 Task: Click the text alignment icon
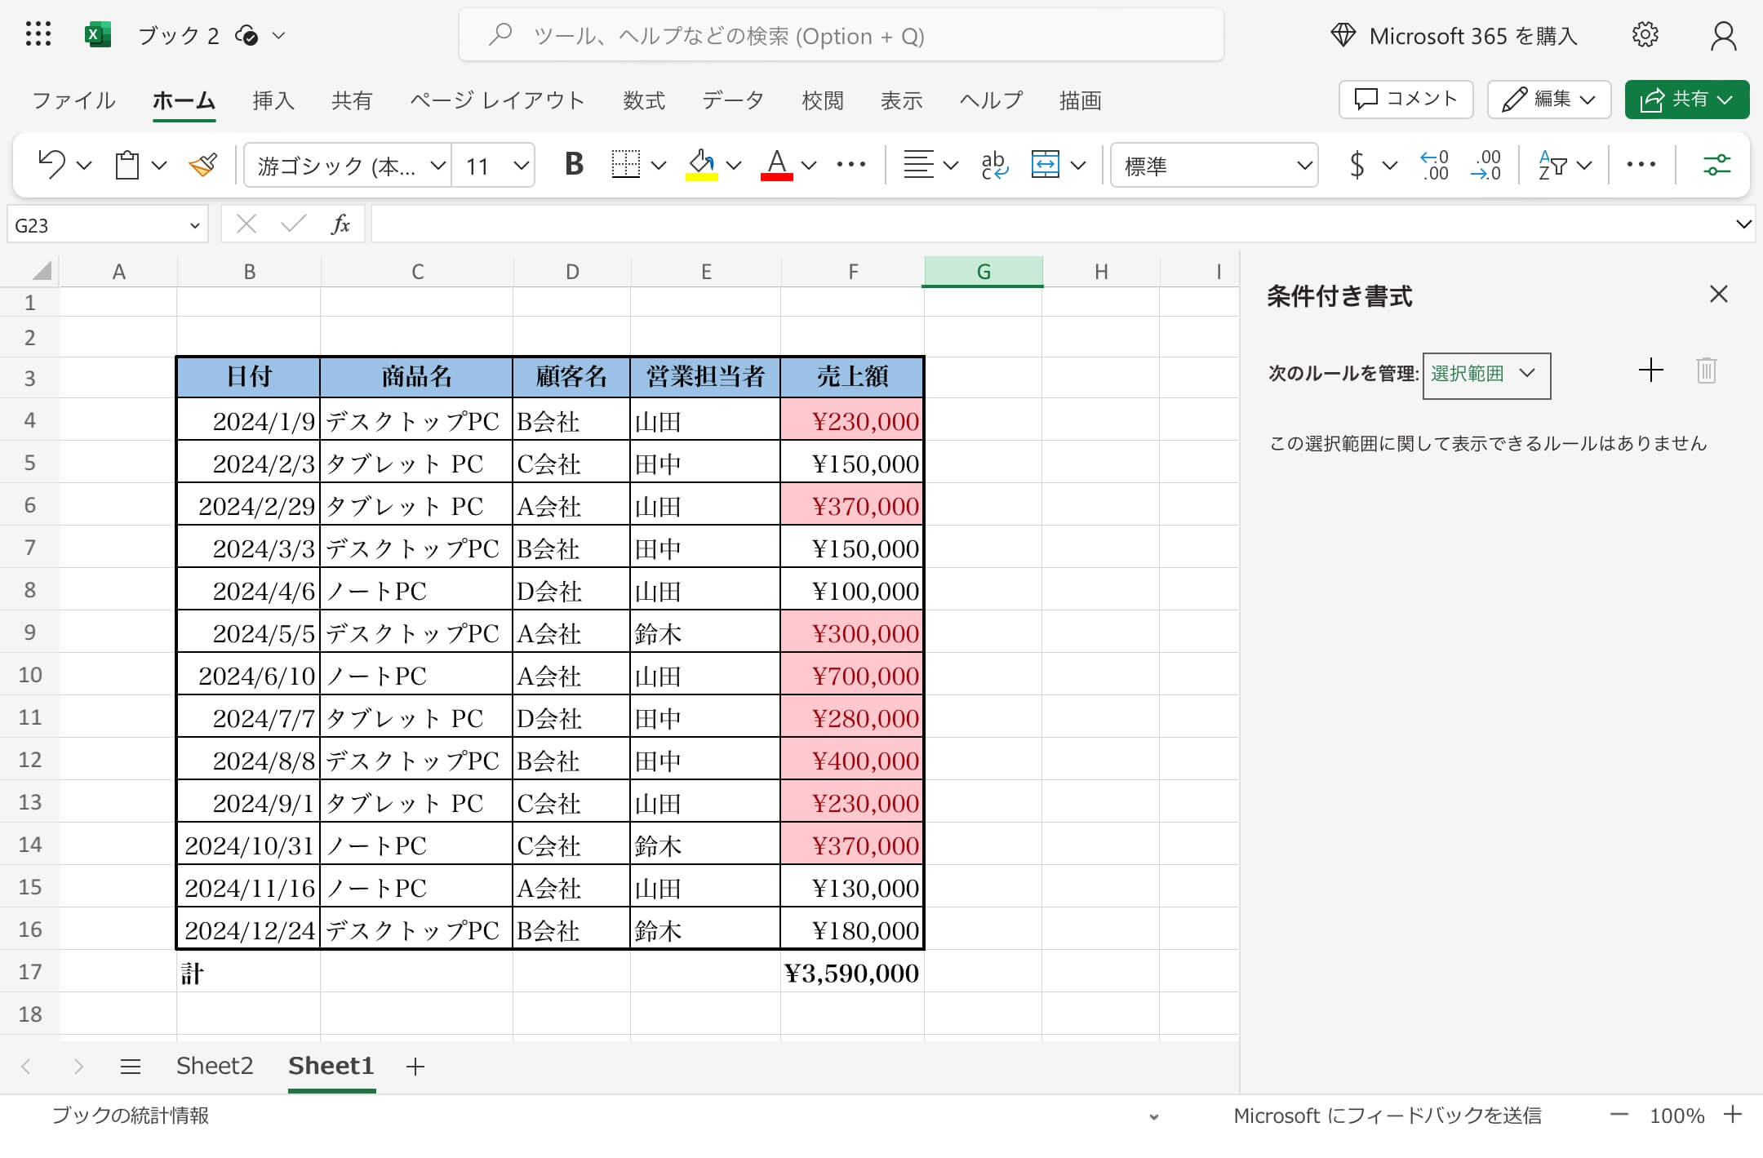click(x=918, y=165)
